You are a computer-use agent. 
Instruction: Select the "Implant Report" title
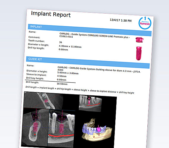pyautogui.click(x=51, y=14)
